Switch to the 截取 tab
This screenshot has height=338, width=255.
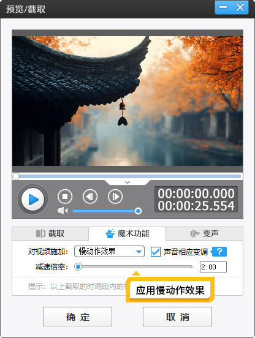50,233
